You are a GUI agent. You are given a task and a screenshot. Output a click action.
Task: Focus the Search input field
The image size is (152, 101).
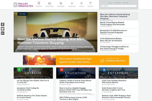[119, 6]
